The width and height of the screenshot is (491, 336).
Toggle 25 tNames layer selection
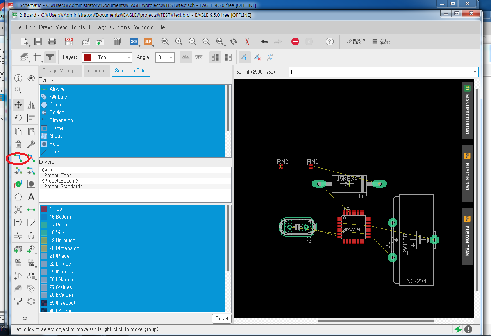(132, 271)
